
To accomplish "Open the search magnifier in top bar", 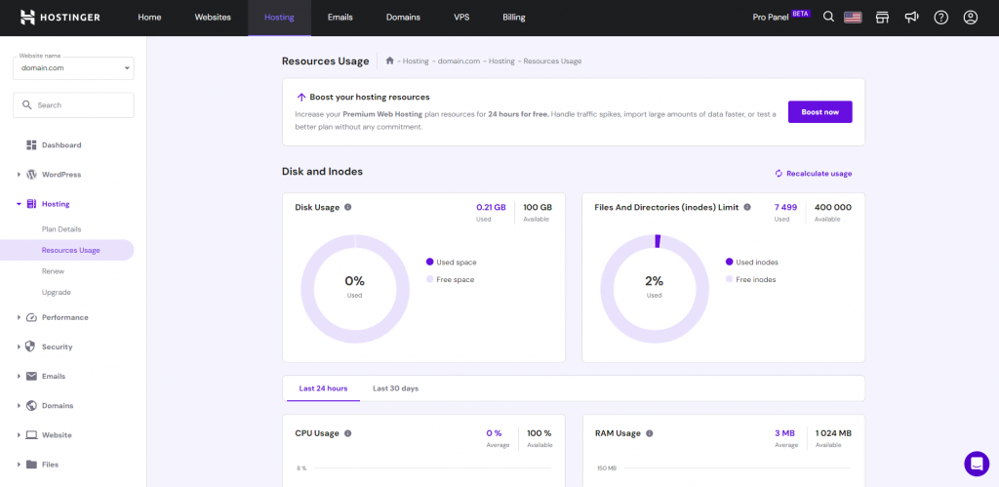I will click(x=828, y=18).
